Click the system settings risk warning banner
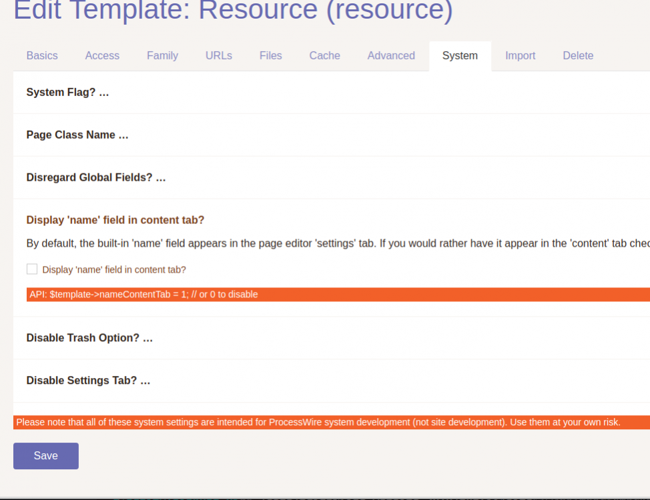The height and width of the screenshot is (500, 650). pyautogui.click(x=318, y=423)
